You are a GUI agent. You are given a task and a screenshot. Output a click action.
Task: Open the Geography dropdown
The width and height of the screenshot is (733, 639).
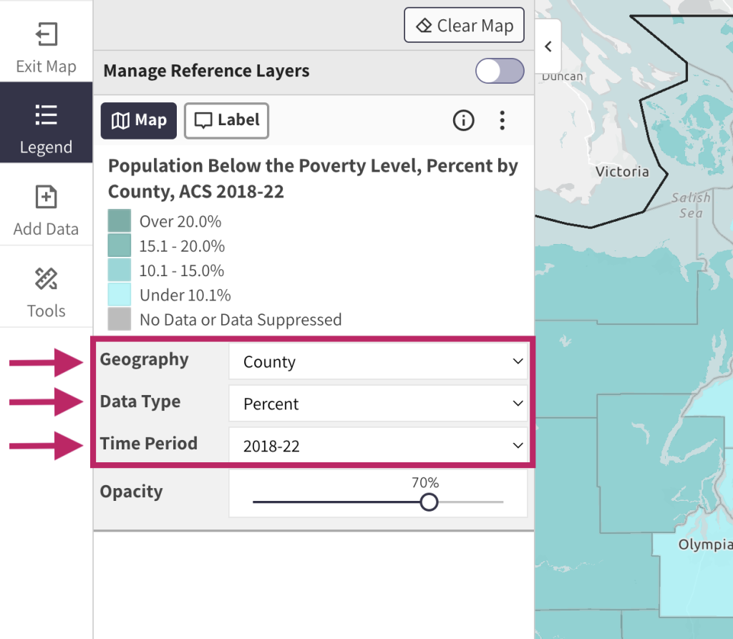(x=378, y=361)
